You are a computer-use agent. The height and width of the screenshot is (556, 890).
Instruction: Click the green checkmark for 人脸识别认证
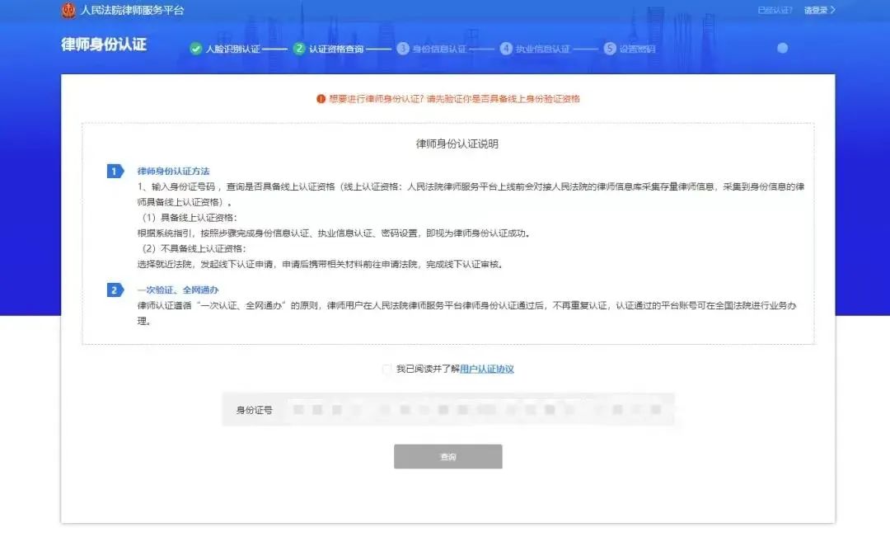click(x=196, y=49)
